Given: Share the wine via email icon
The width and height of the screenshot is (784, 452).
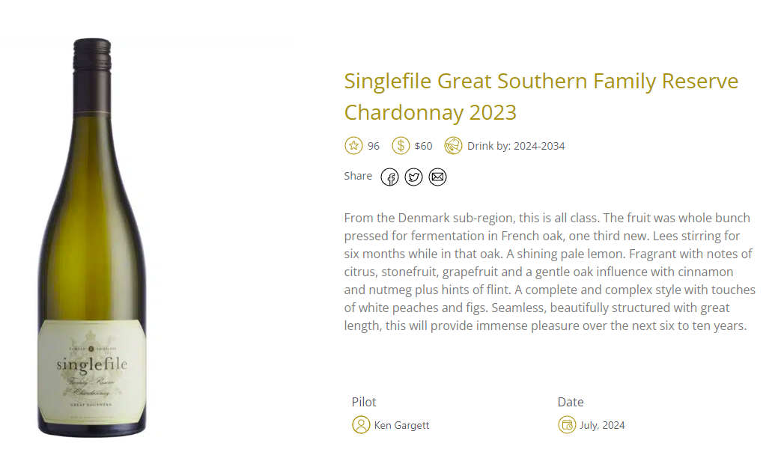Looking at the screenshot, I should coord(437,177).
